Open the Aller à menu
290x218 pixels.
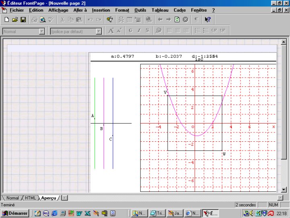click(80, 10)
